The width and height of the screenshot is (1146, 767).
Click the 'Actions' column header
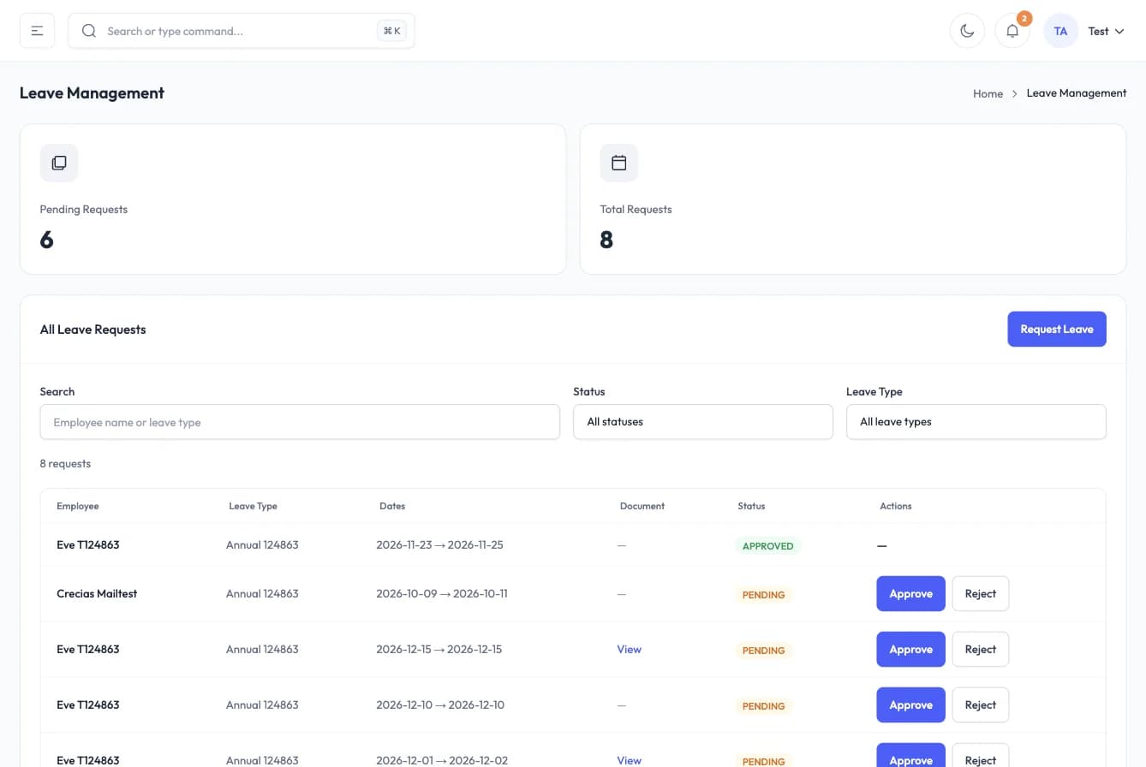click(x=896, y=506)
